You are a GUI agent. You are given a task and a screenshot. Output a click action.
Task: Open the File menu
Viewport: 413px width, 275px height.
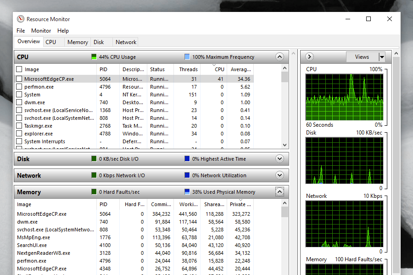tap(21, 31)
